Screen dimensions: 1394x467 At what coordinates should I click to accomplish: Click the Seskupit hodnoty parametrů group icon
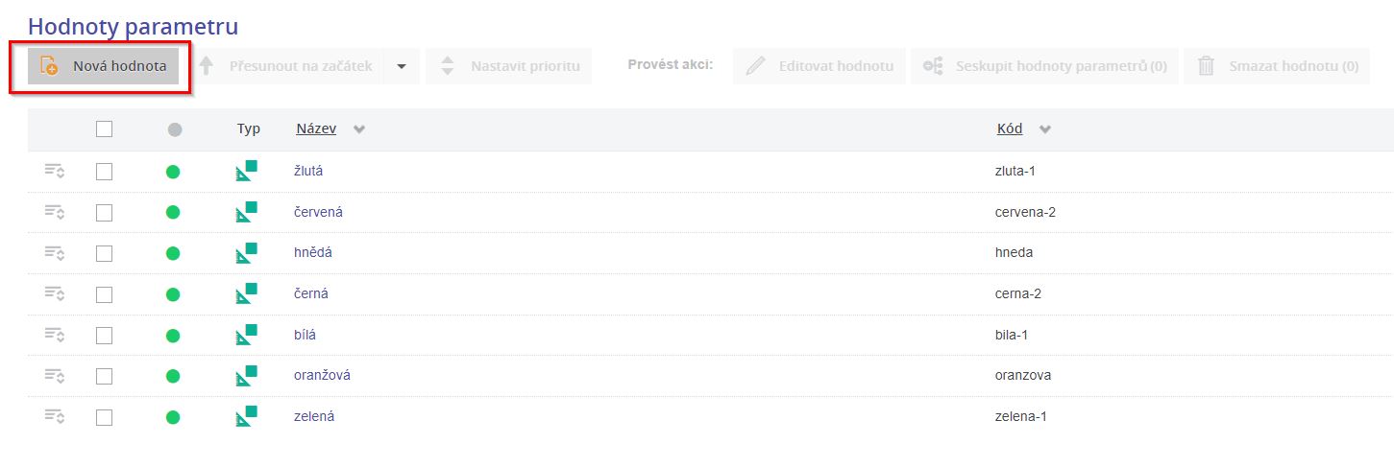coord(932,67)
